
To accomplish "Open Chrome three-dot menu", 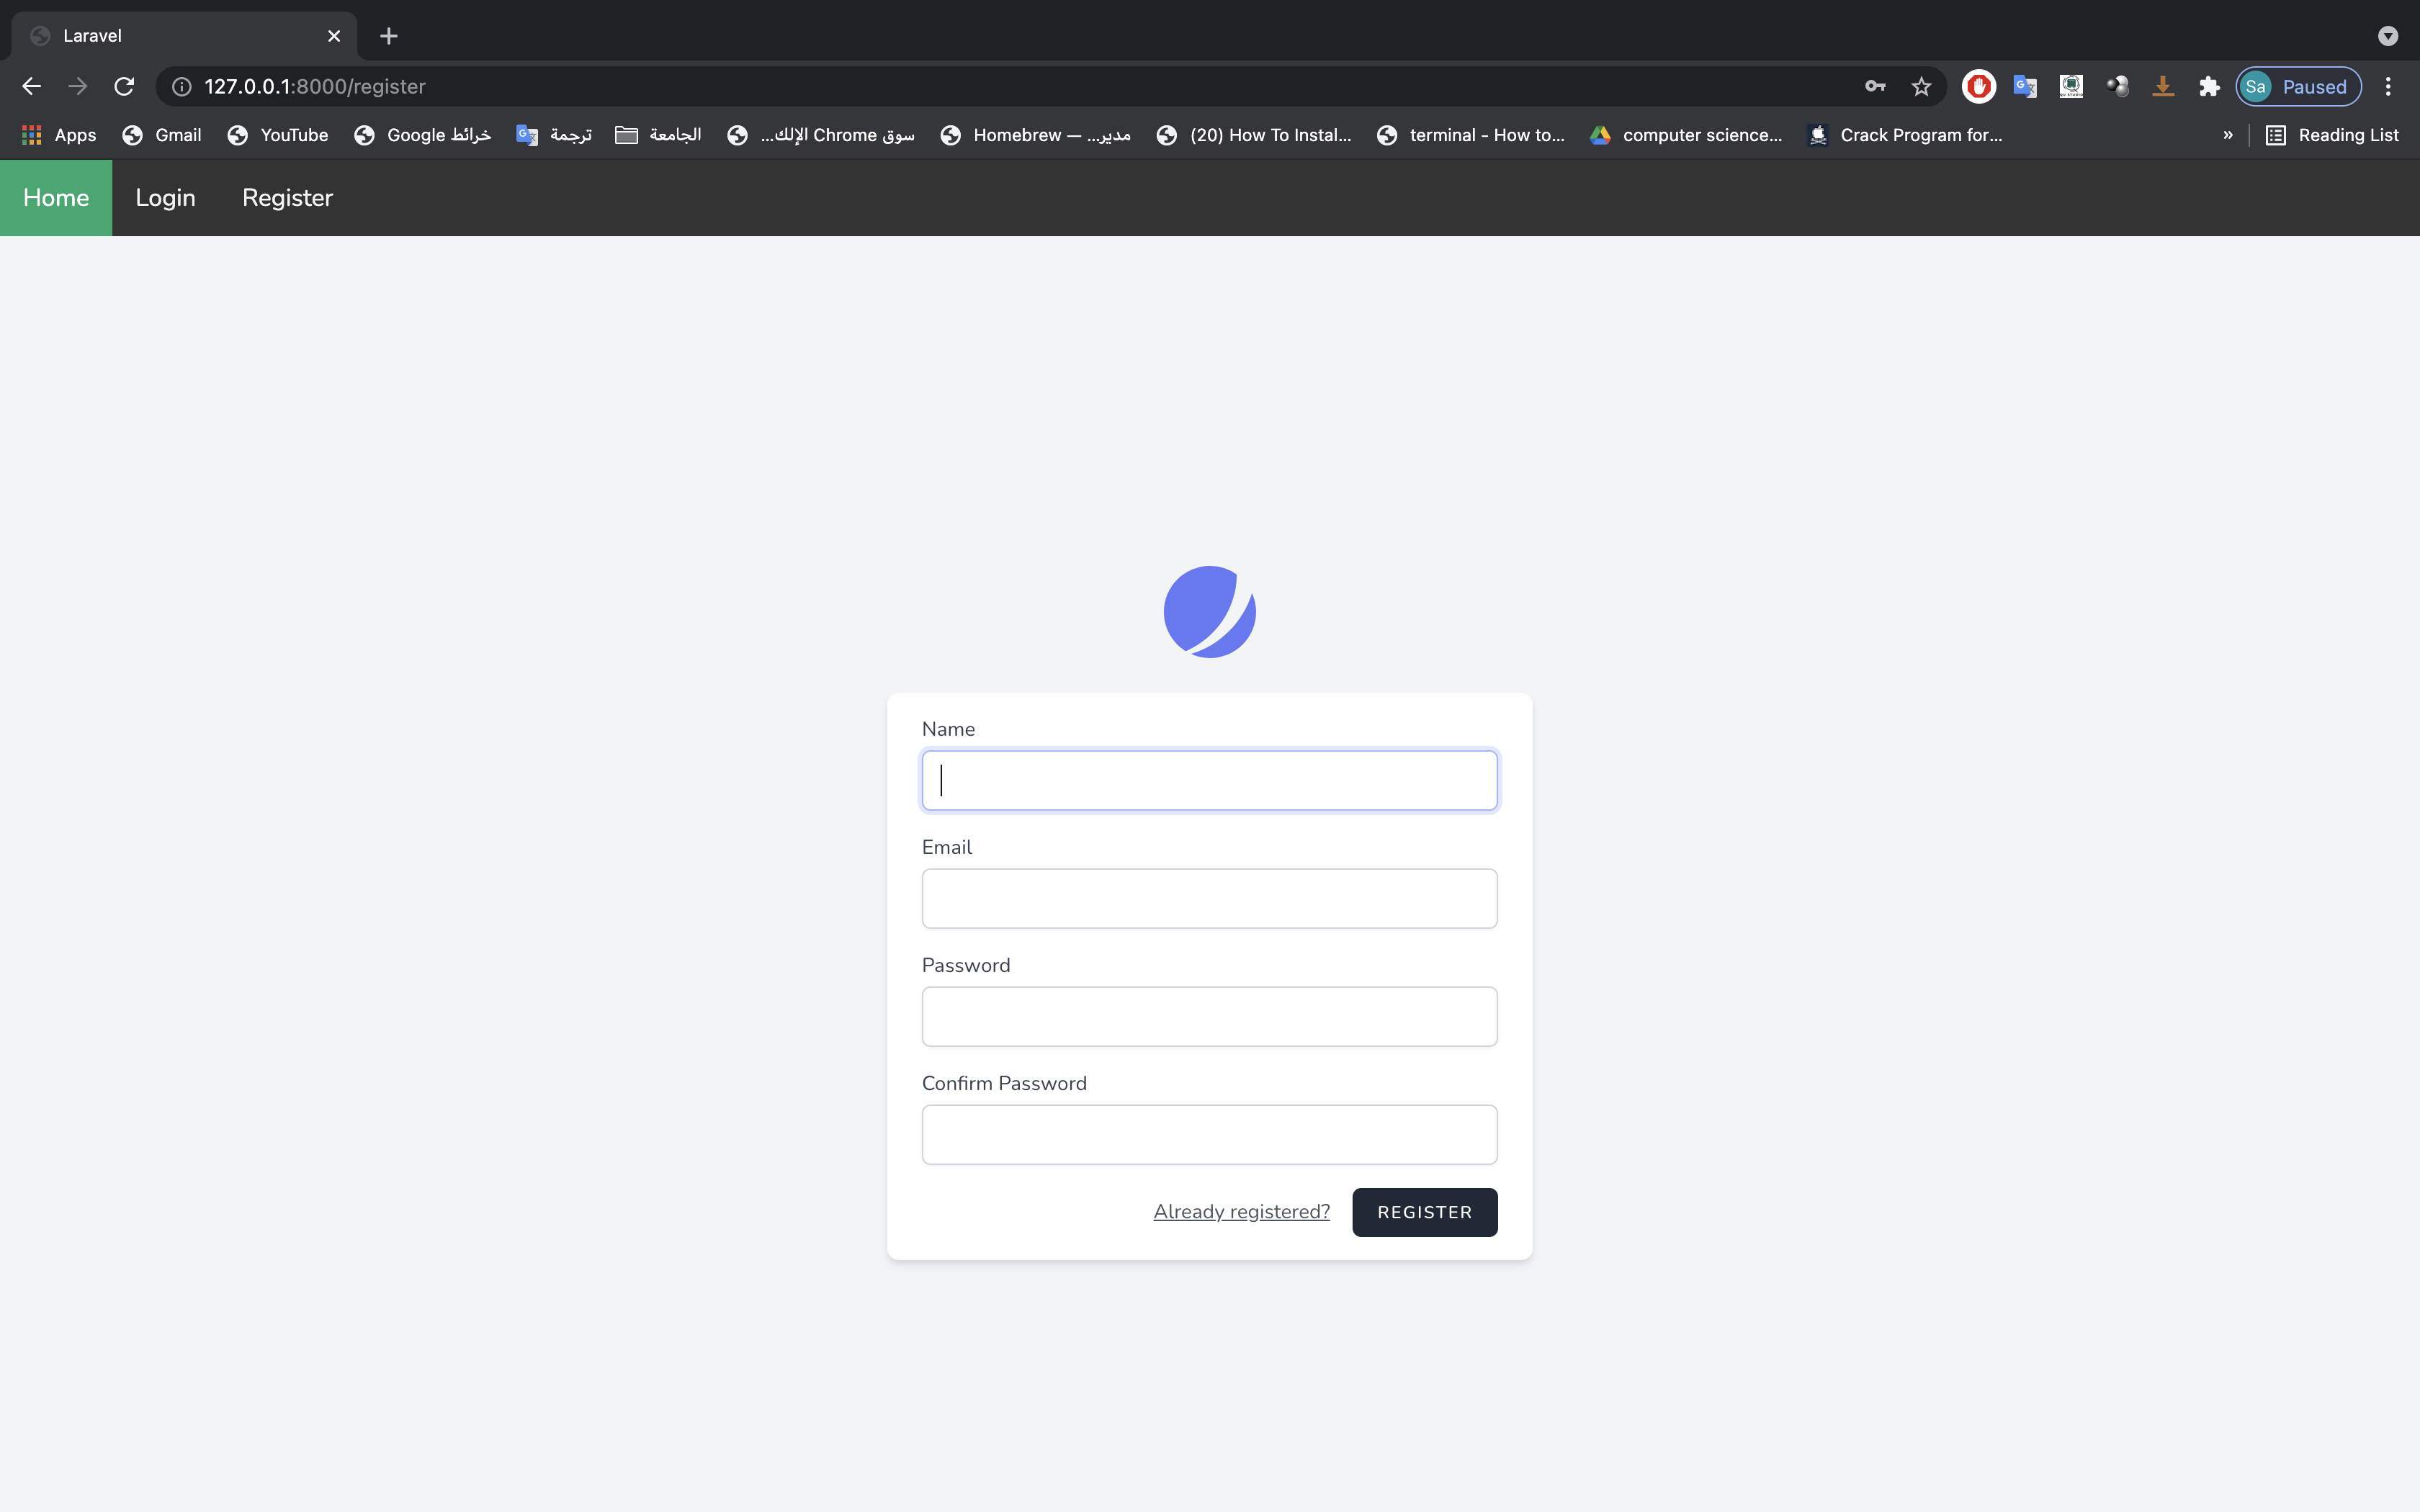I will 2388,87.
